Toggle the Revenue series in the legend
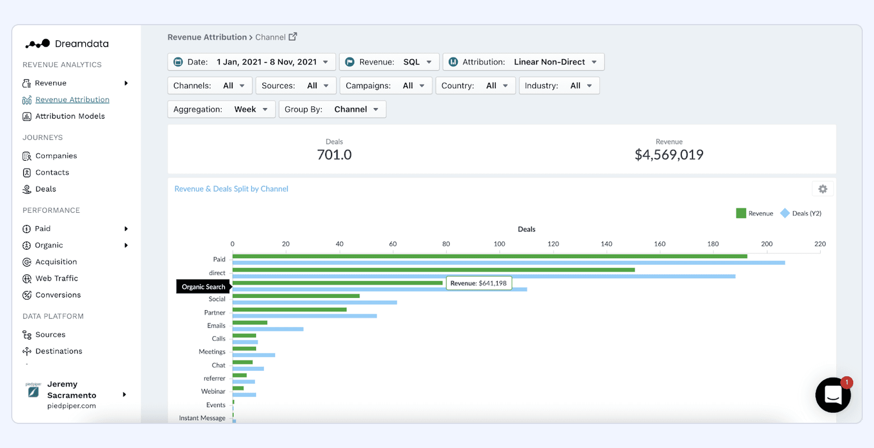 [755, 213]
